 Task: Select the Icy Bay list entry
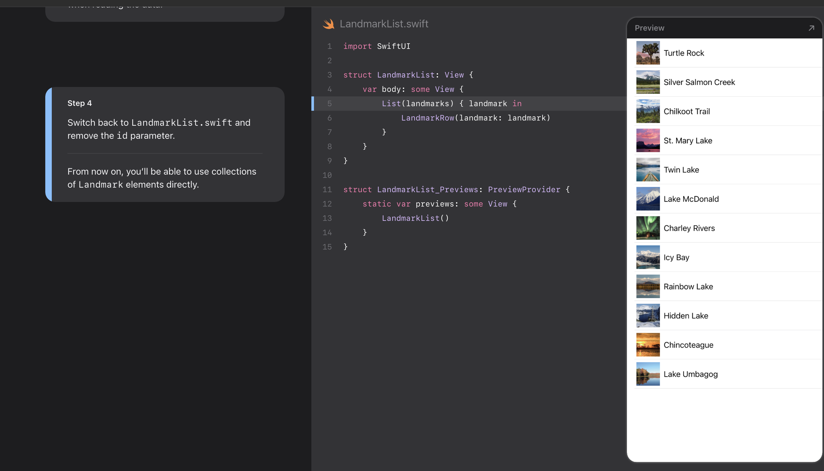(x=676, y=257)
